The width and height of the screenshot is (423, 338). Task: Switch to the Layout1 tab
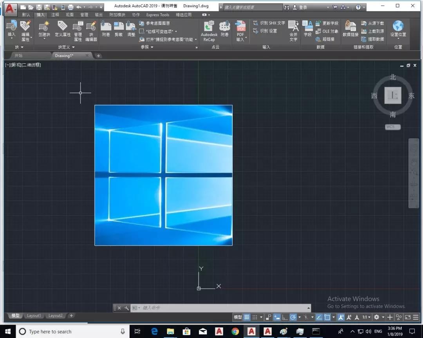[x=34, y=316]
